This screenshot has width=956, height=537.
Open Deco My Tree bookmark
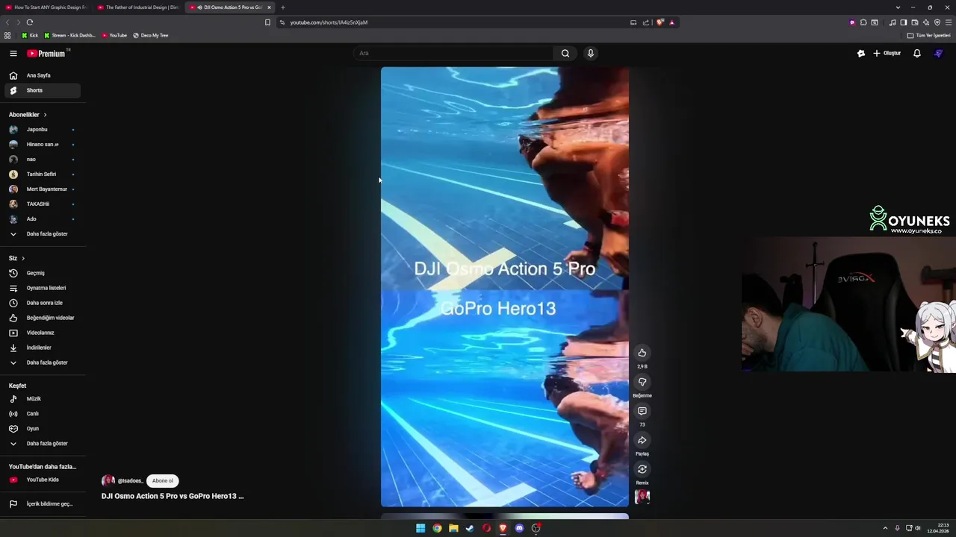(x=151, y=35)
